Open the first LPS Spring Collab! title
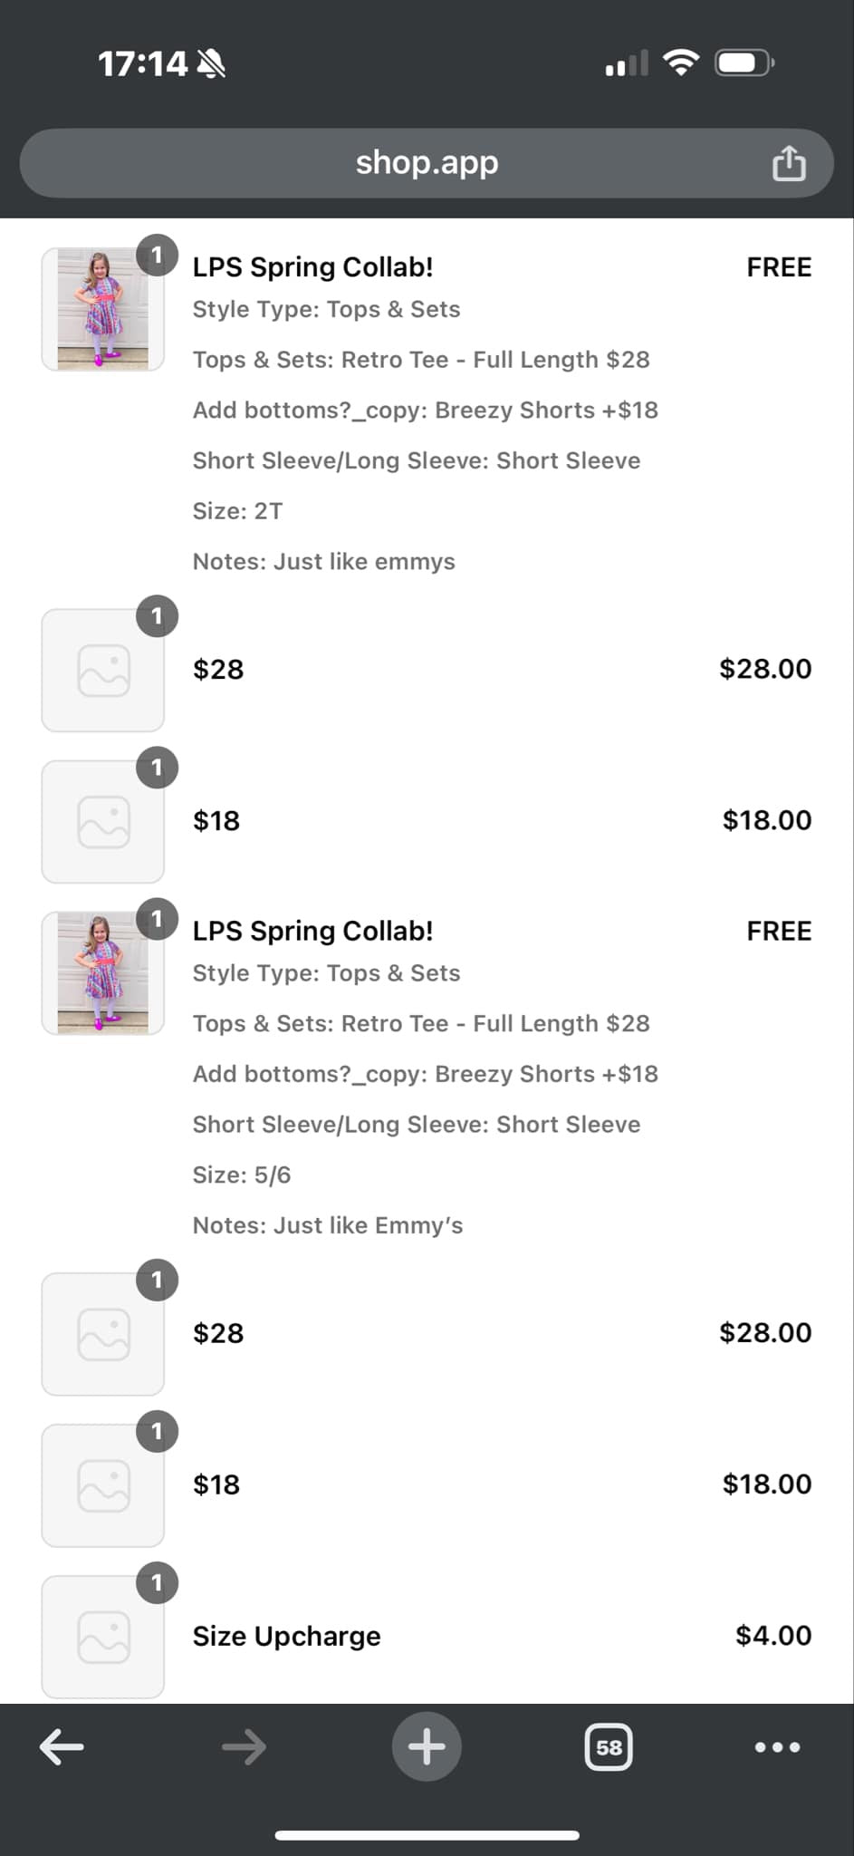 (x=312, y=267)
